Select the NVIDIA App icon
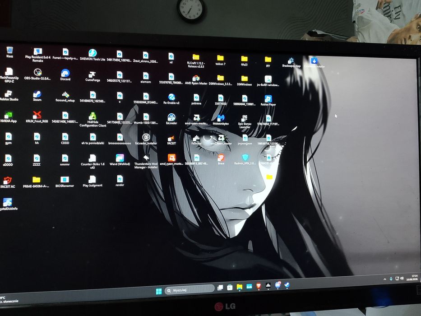The image size is (421, 316). [8, 117]
